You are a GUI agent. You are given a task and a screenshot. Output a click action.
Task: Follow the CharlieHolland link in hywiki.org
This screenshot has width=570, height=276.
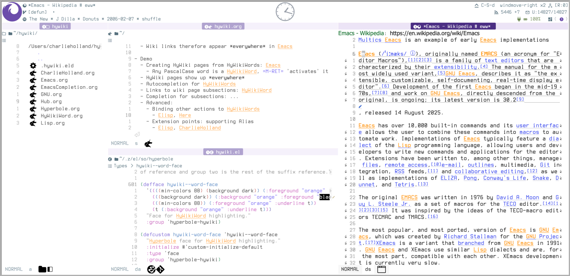[200, 128]
